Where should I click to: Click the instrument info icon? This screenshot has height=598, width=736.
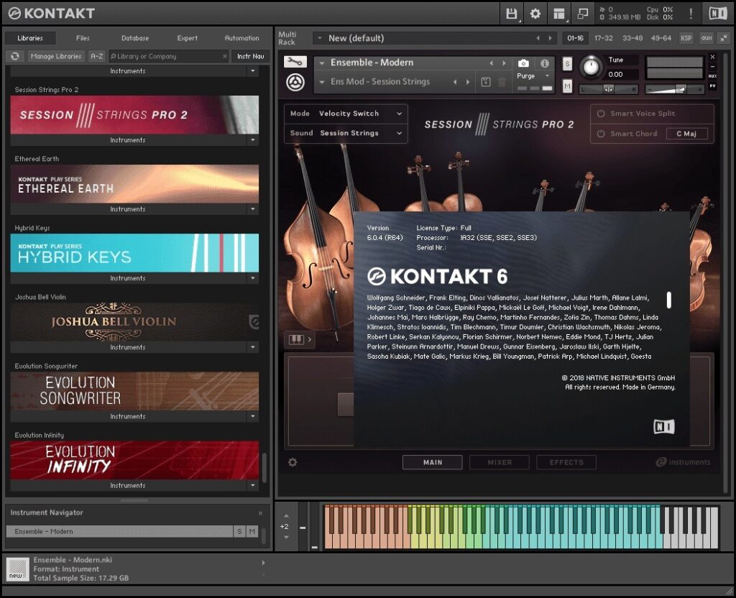coord(545,63)
